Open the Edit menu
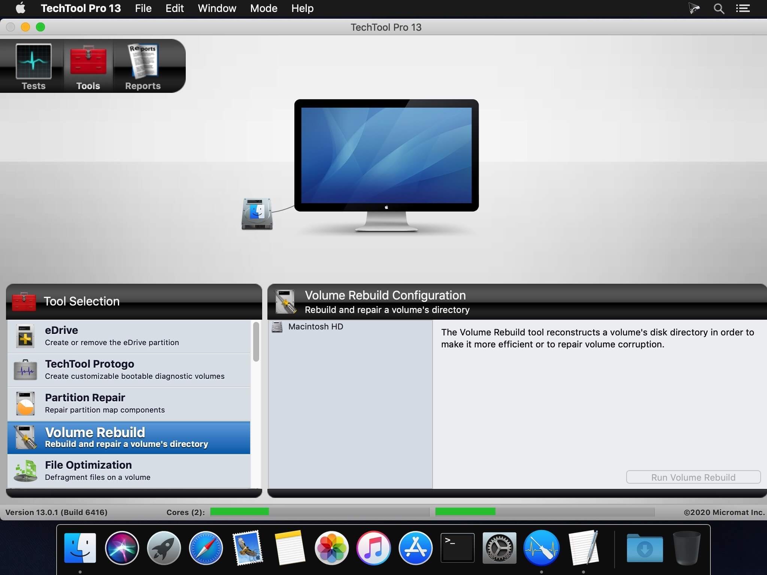The height and width of the screenshot is (575, 767). tap(175, 8)
